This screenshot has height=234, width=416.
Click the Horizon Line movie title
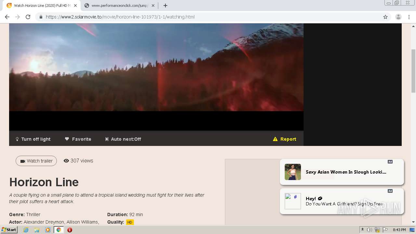click(44, 182)
